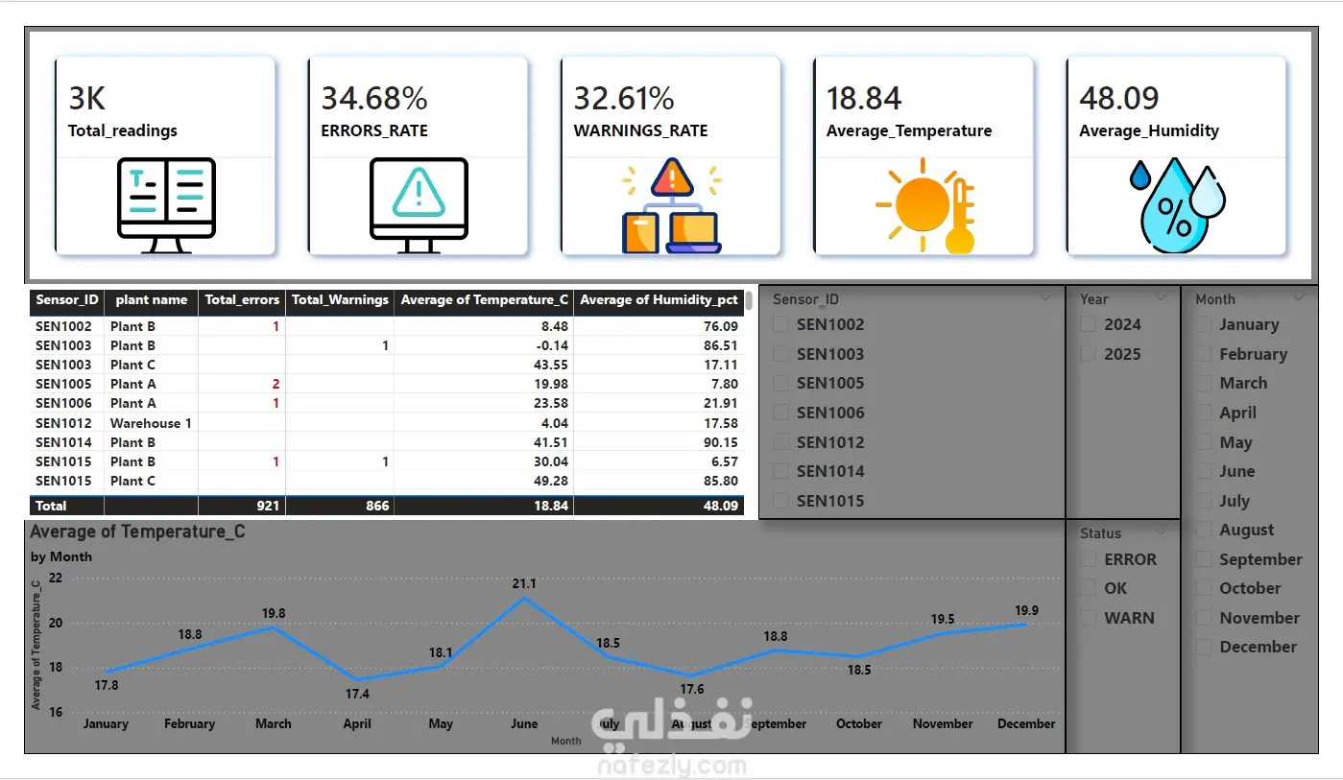Click the table's vertical scrollbar handle
Image resolution: width=1343 pixels, height=780 pixels.
749,302
